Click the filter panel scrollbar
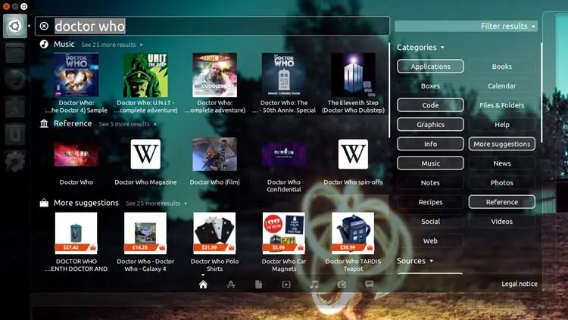 541,92
